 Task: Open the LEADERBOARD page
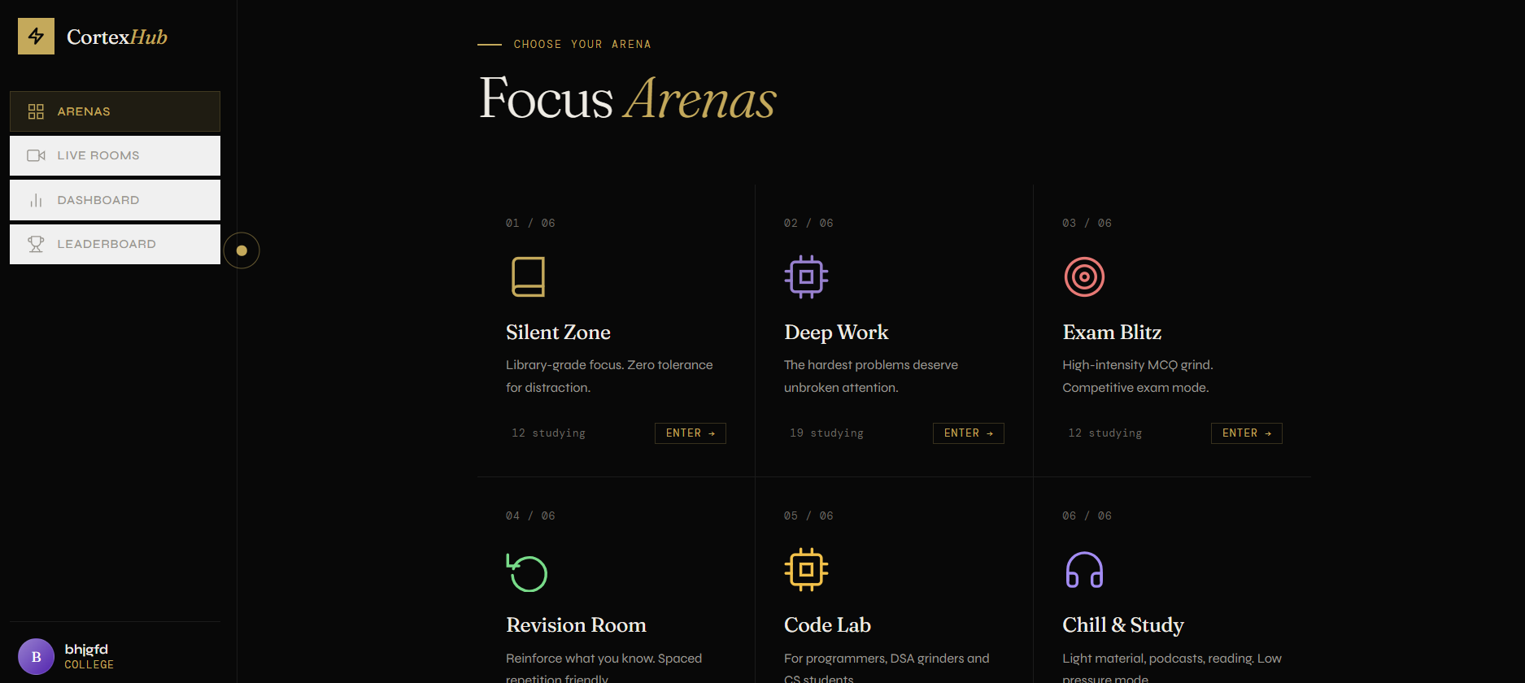[x=114, y=244]
